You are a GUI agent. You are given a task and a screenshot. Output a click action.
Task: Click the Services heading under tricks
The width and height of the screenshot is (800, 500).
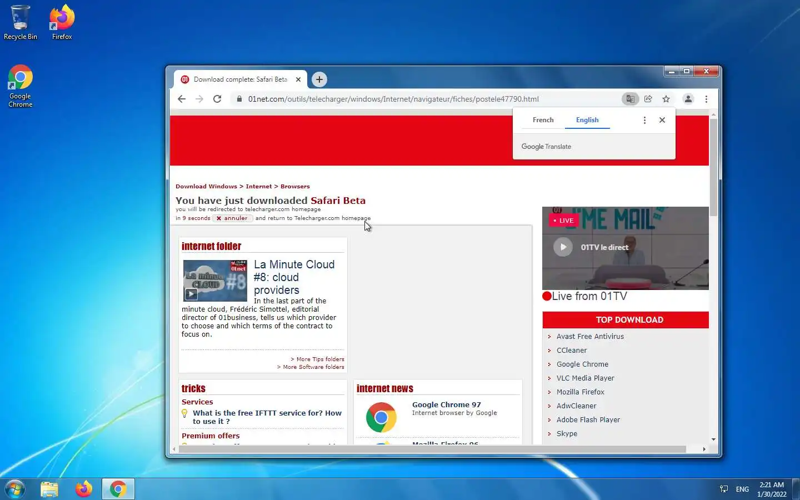197,402
